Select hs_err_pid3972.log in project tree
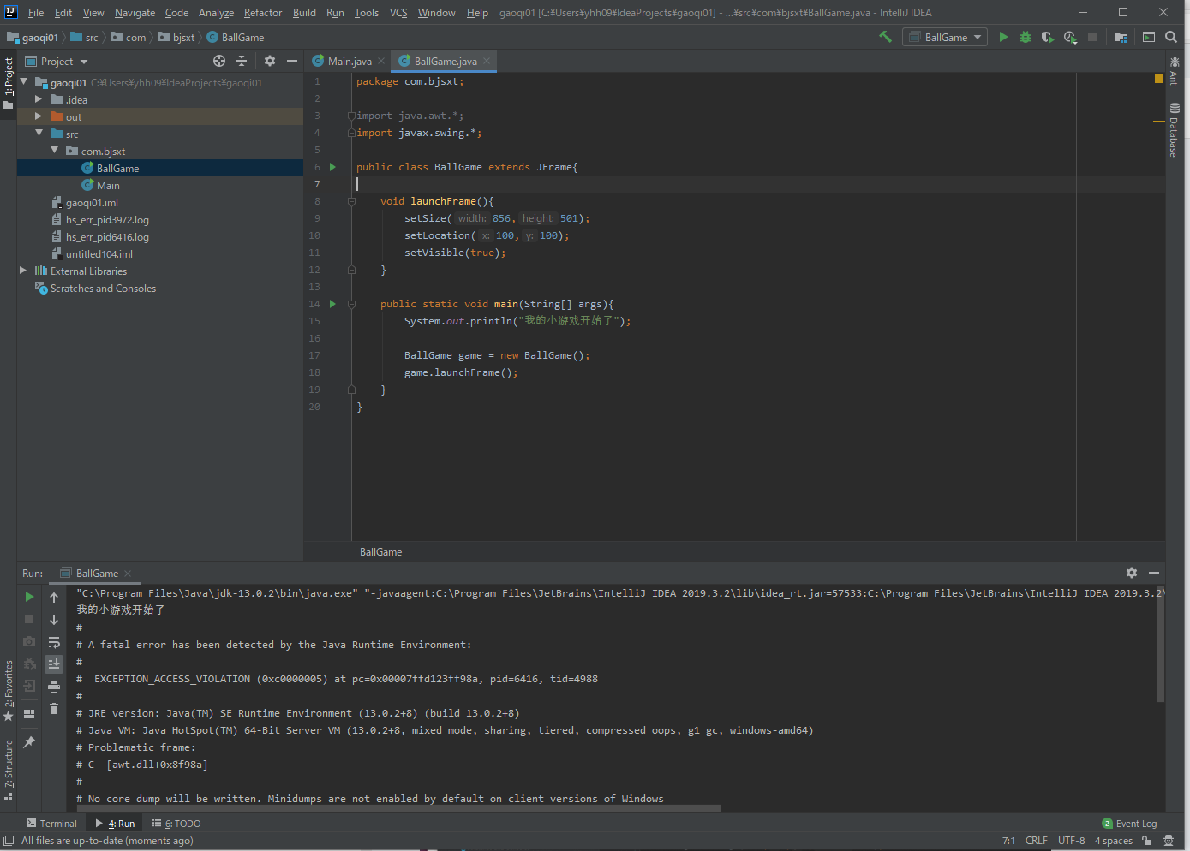This screenshot has height=851, width=1190. 107,220
